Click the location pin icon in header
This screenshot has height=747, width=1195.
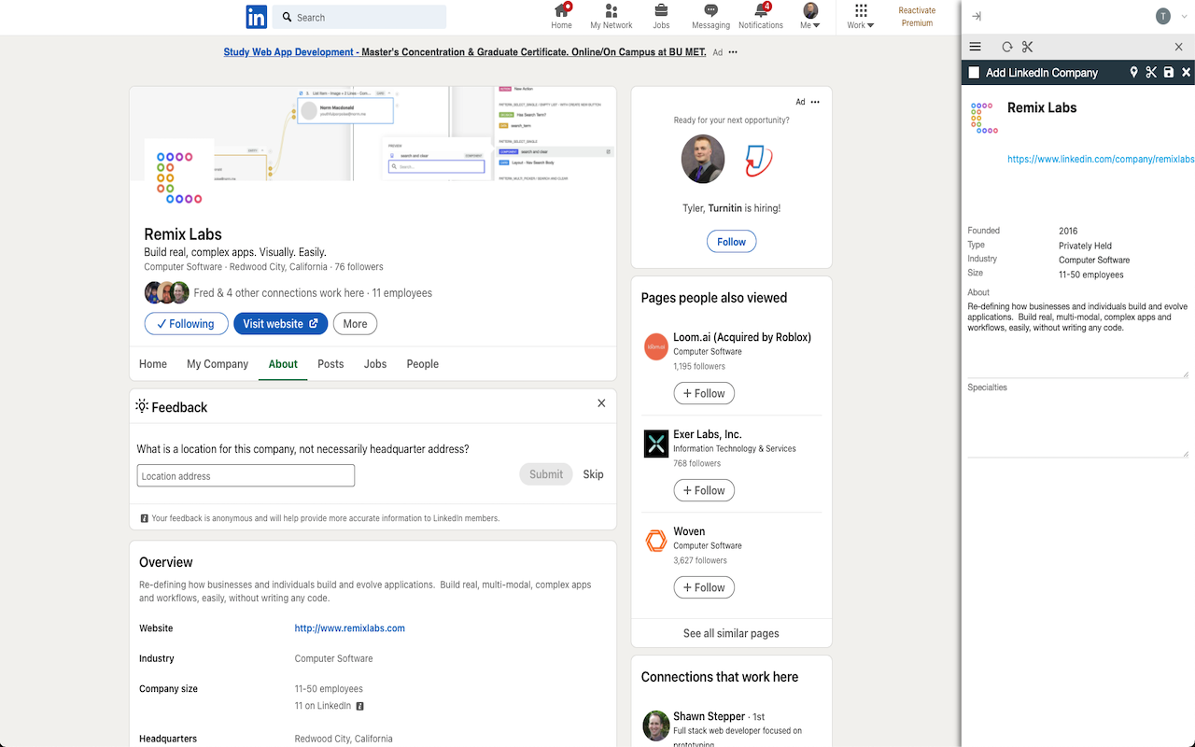(x=1134, y=72)
